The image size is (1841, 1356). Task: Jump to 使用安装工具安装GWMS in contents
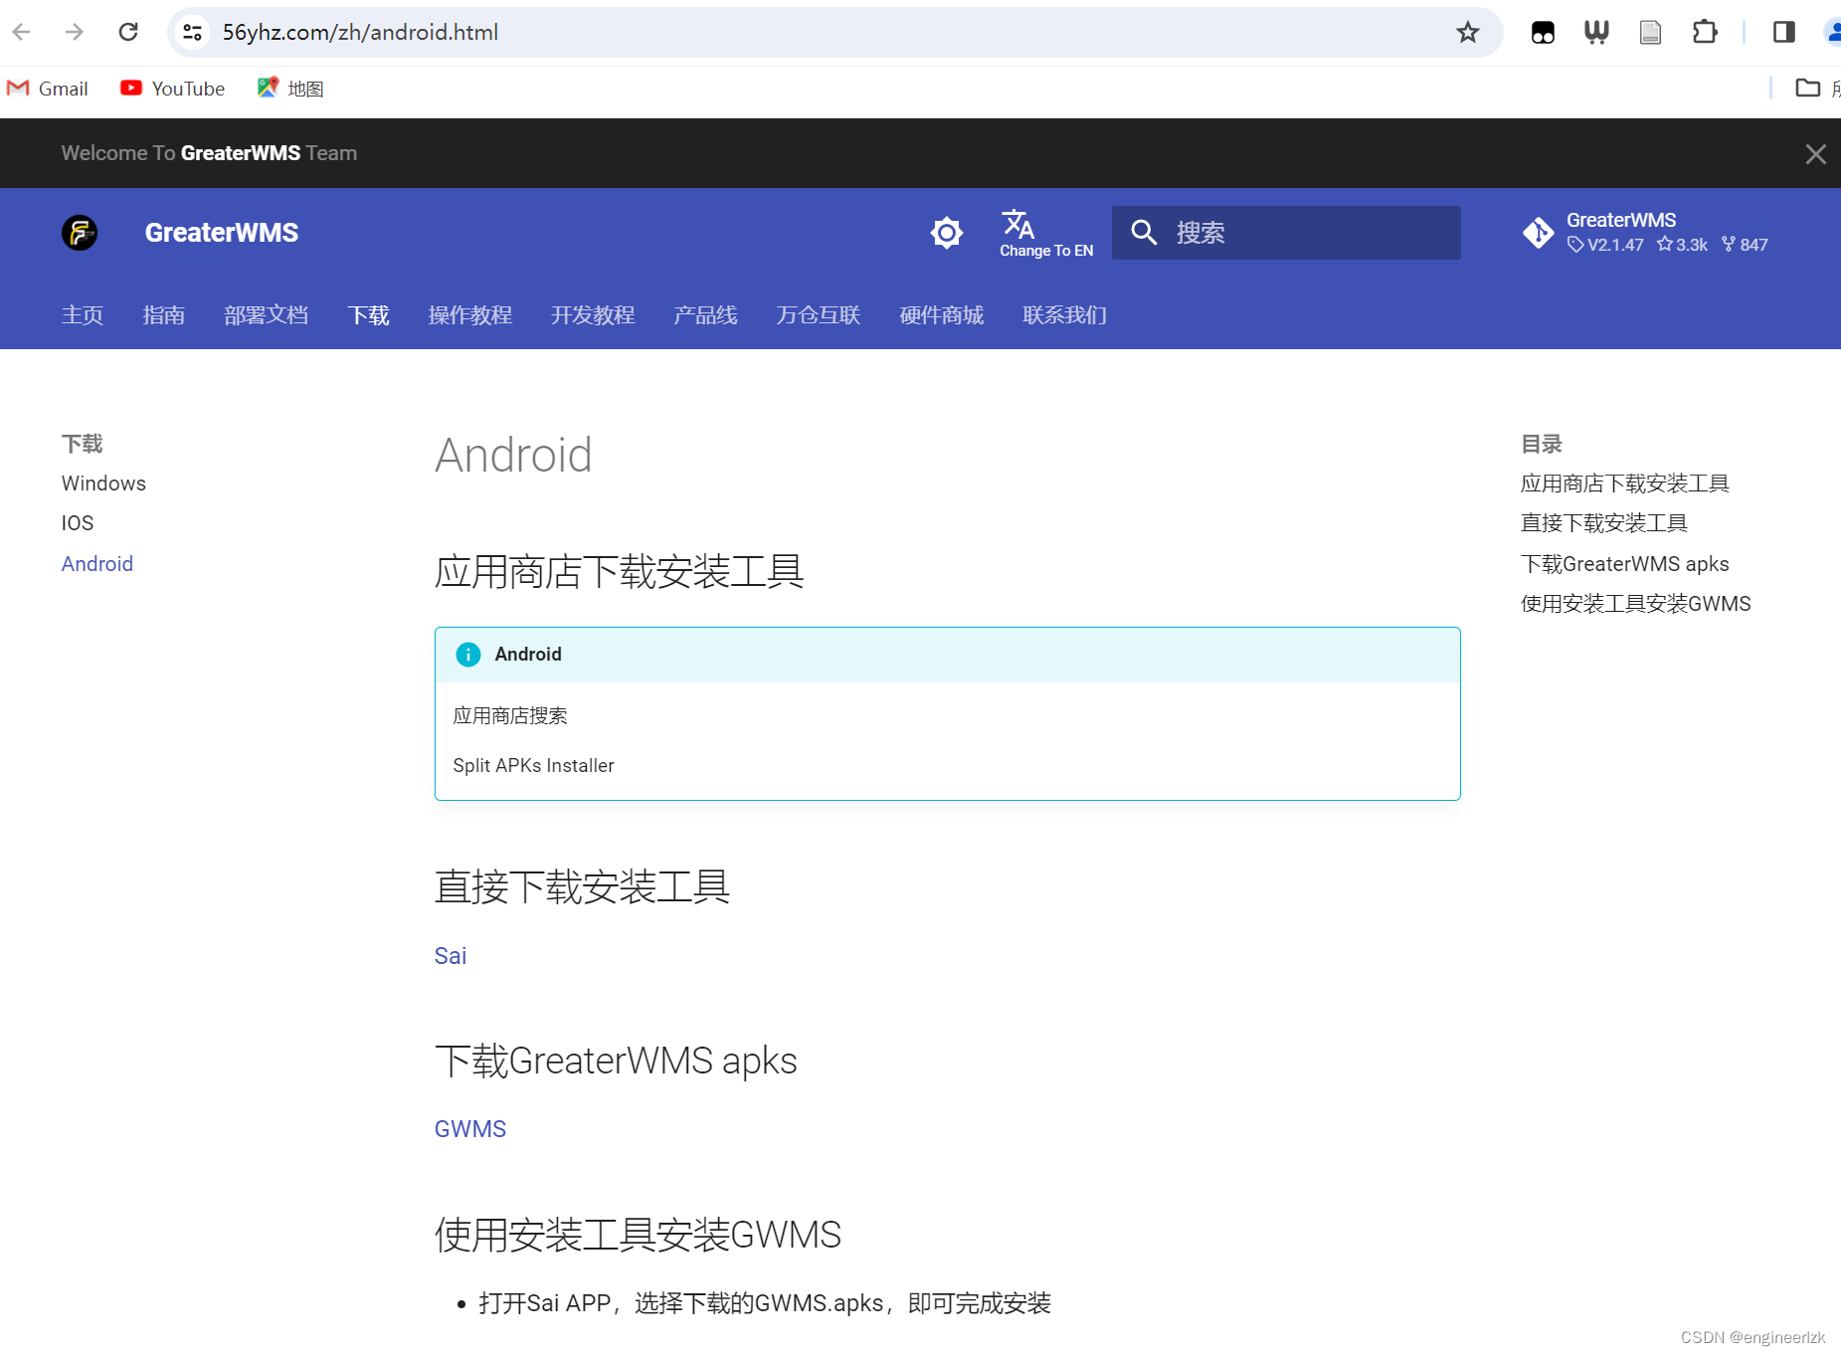pyautogui.click(x=1636, y=604)
